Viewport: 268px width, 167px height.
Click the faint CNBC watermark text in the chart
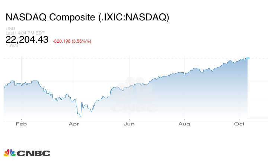[135, 108]
